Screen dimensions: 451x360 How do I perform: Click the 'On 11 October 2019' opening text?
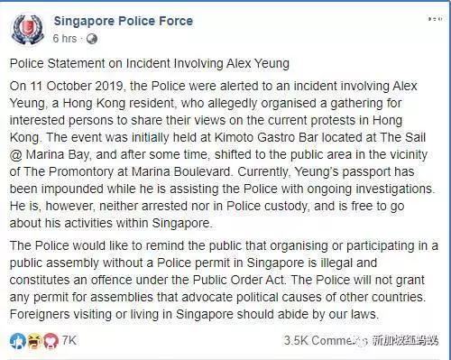[x=67, y=86]
